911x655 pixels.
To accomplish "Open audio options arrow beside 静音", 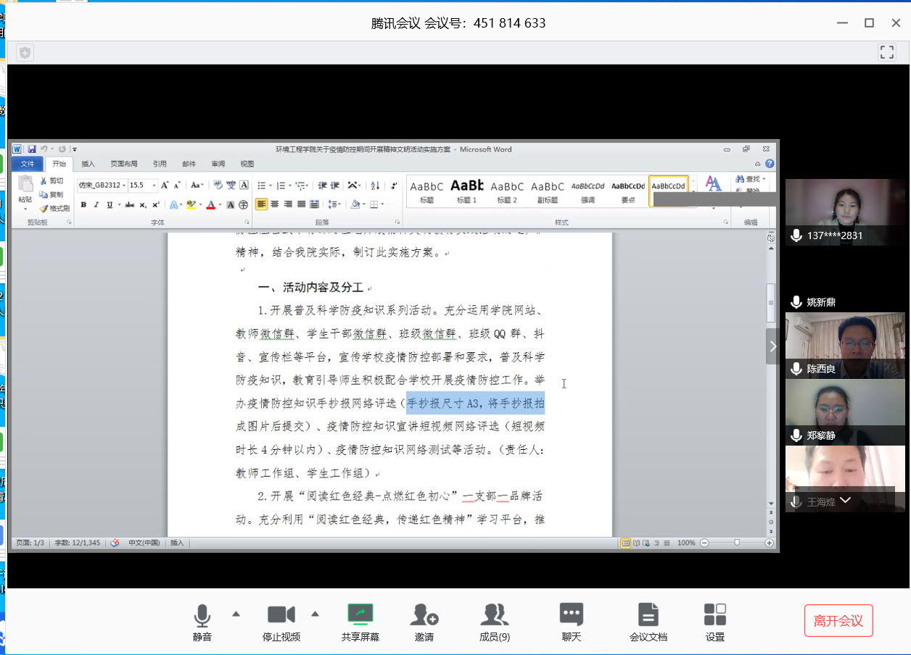I will click(x=236, y=614).
